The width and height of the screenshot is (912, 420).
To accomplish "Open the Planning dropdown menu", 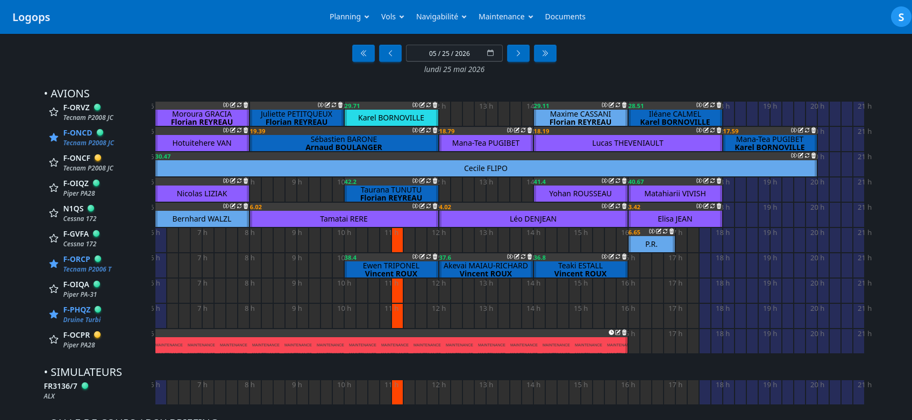I will pos(350,17).
